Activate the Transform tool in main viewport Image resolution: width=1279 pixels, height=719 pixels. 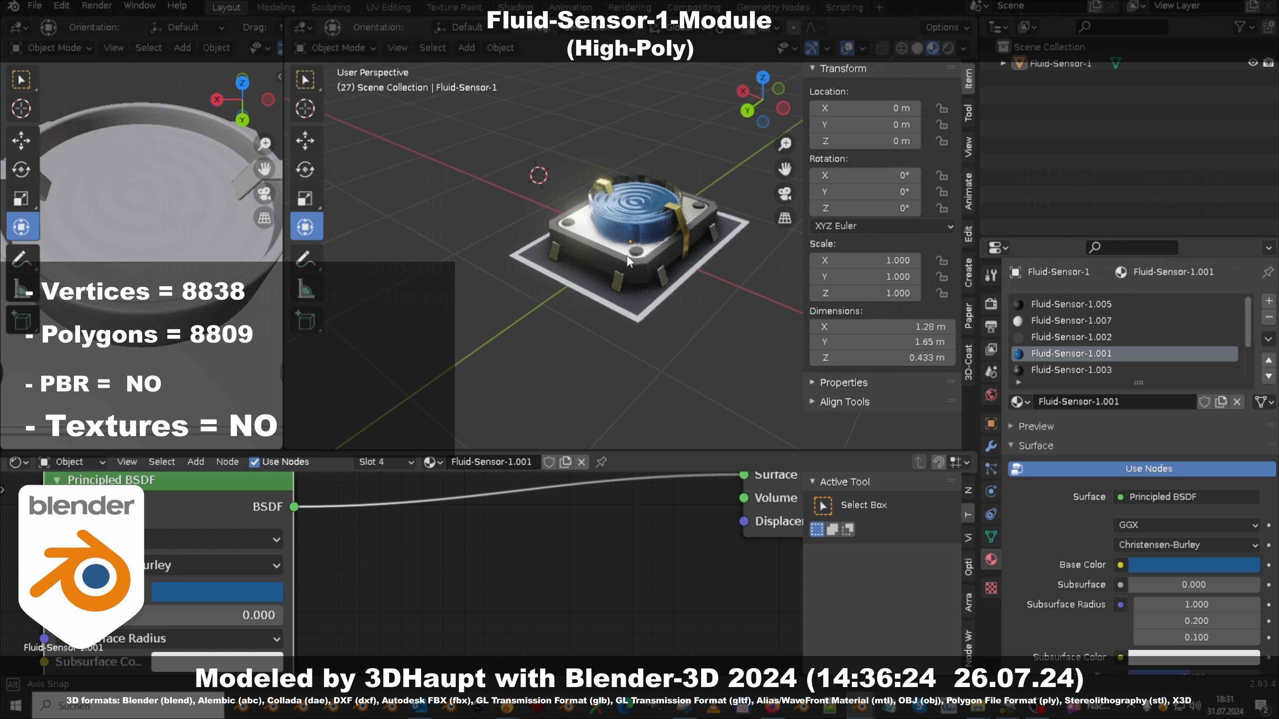(306, 227)
